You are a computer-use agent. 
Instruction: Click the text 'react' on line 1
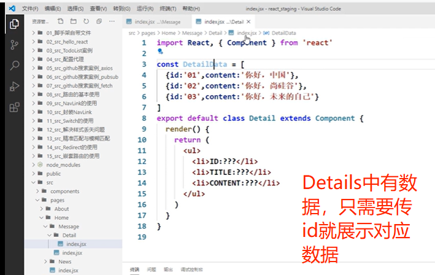pyautogui.click(x=317, y=43)
